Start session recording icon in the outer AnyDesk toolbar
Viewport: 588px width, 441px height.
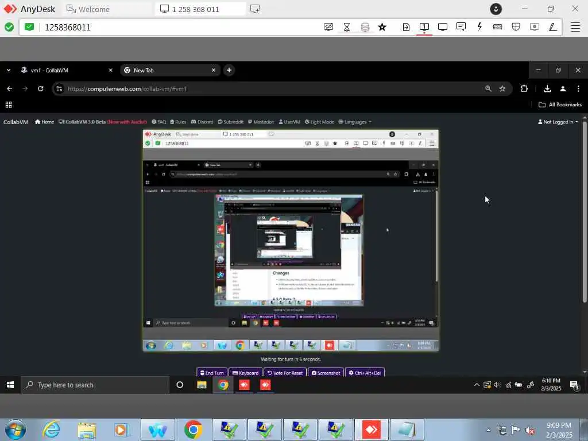pyautogui.click(x=535, y=27)
